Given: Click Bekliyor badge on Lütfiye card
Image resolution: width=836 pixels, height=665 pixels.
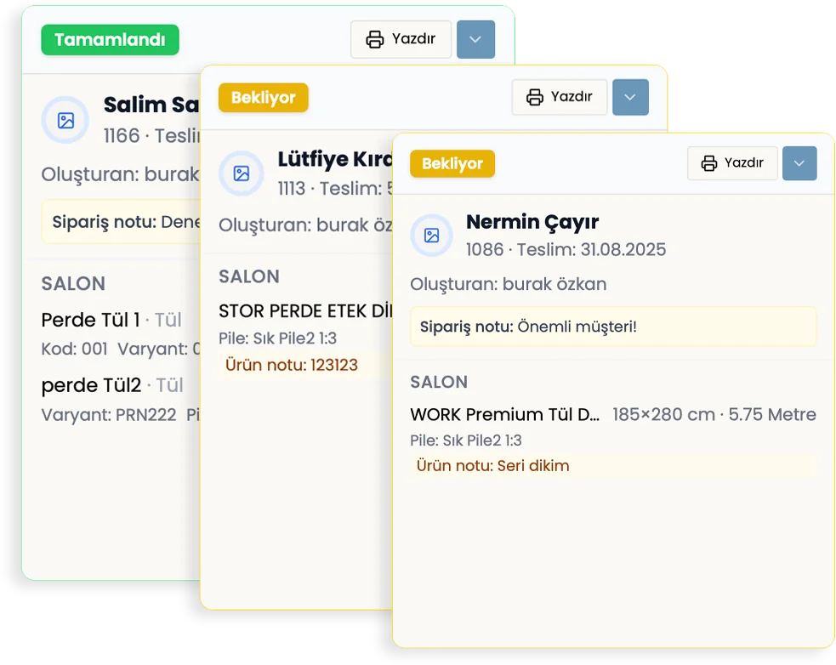Looking at the screenshot, I should click(x=264, y=98).
